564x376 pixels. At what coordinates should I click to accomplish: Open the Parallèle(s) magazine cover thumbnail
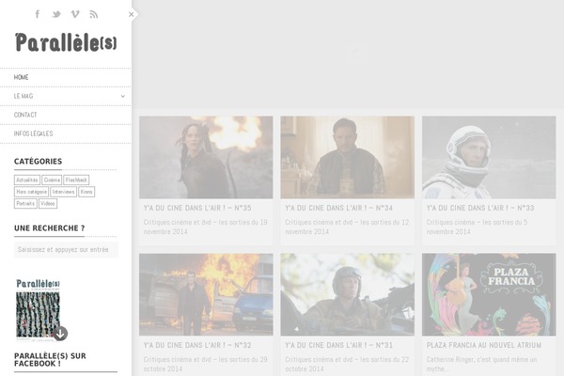38,309
